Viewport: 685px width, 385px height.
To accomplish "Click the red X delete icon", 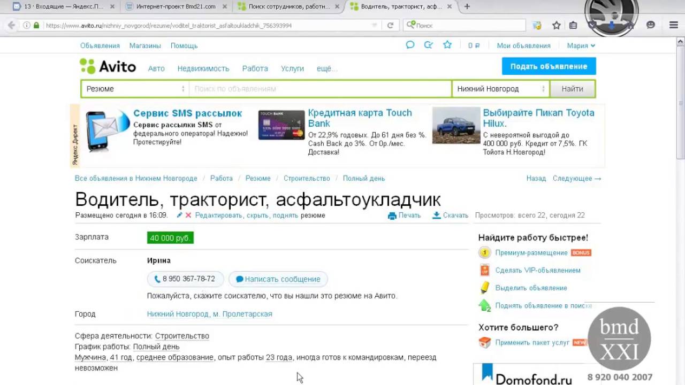I will (188, 215).
